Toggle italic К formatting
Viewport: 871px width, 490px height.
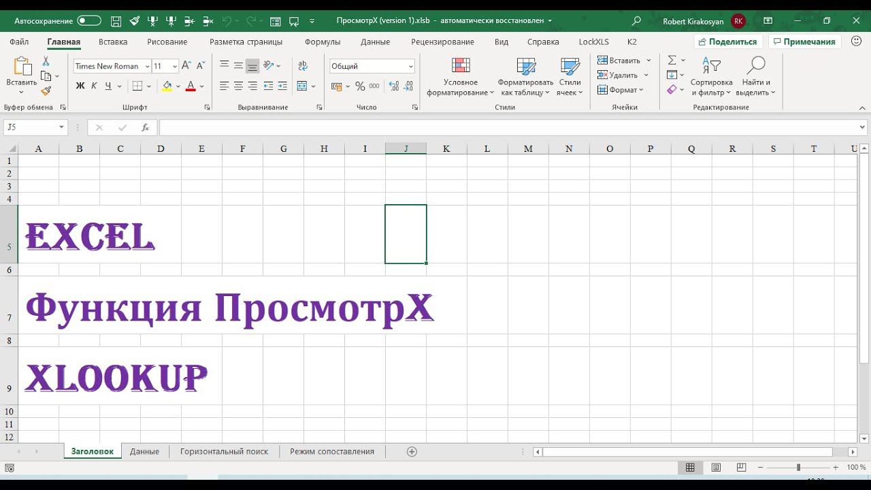pos(94,86)
